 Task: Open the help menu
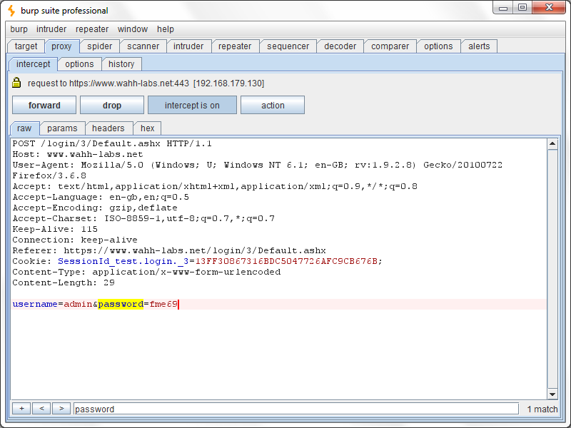click(x=166, y=29)
